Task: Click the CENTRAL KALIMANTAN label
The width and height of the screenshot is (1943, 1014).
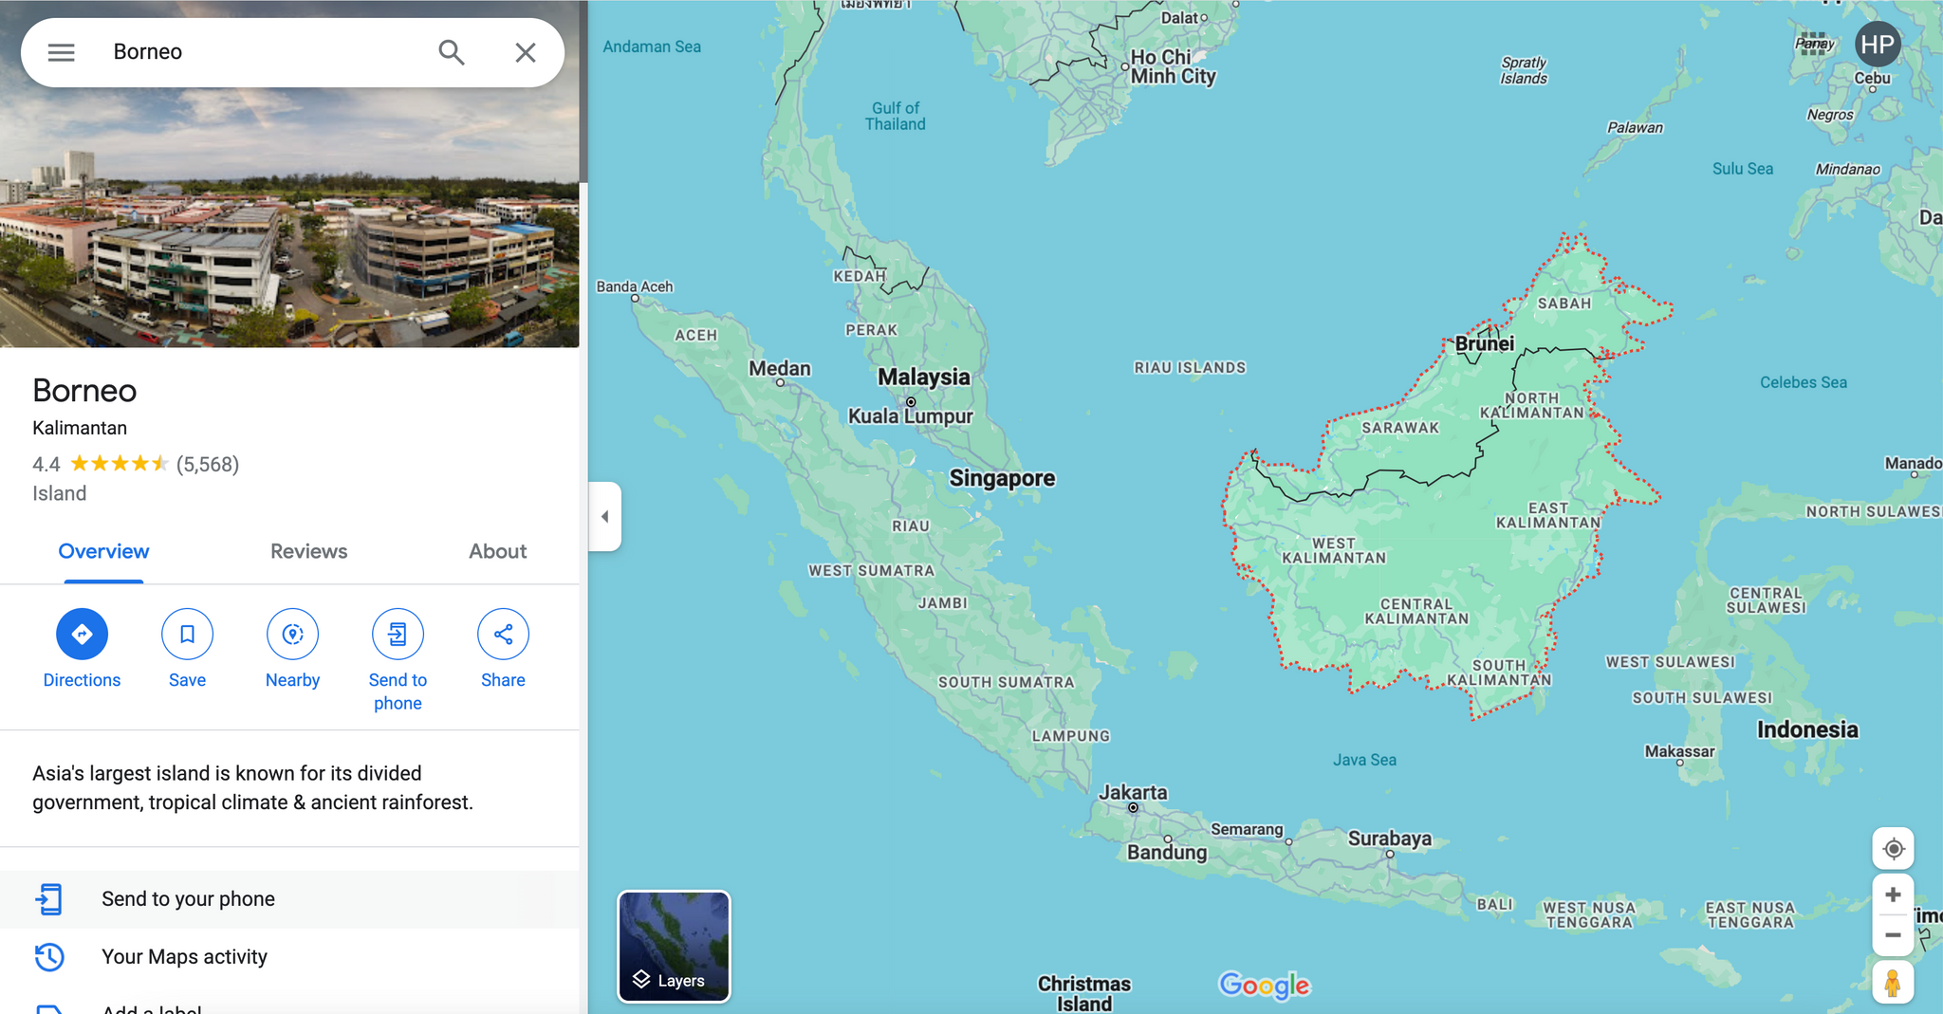Action: click(x=1416, y=611)
